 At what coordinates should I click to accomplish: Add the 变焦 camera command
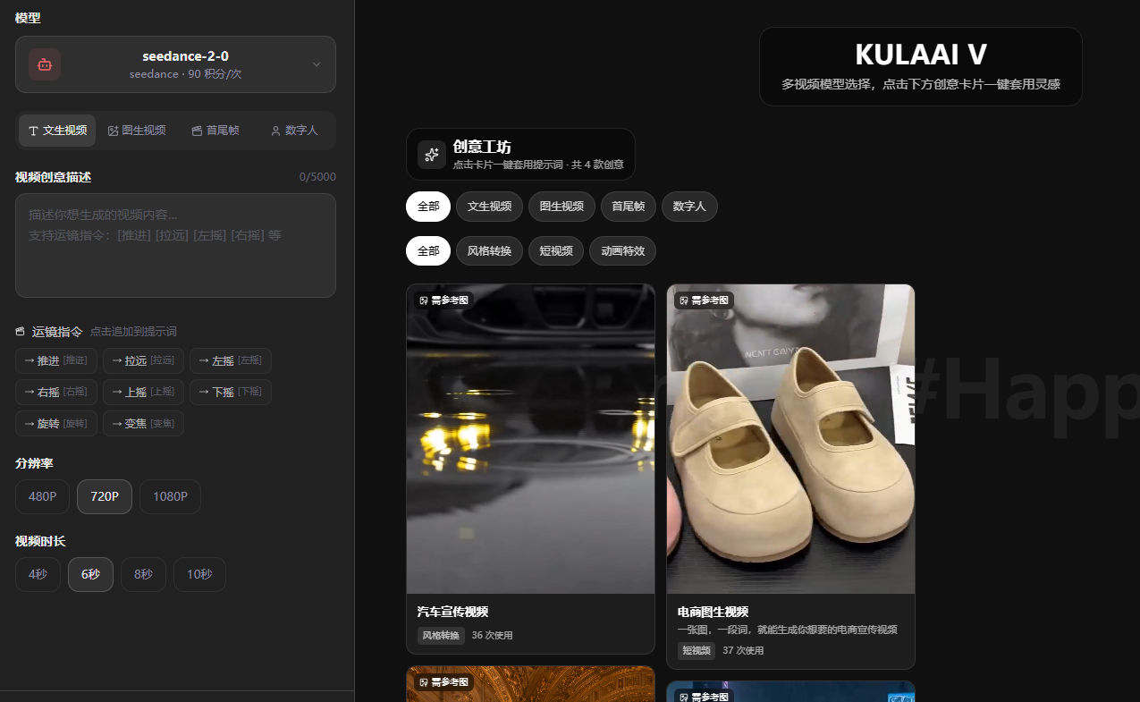pos(143,423)
